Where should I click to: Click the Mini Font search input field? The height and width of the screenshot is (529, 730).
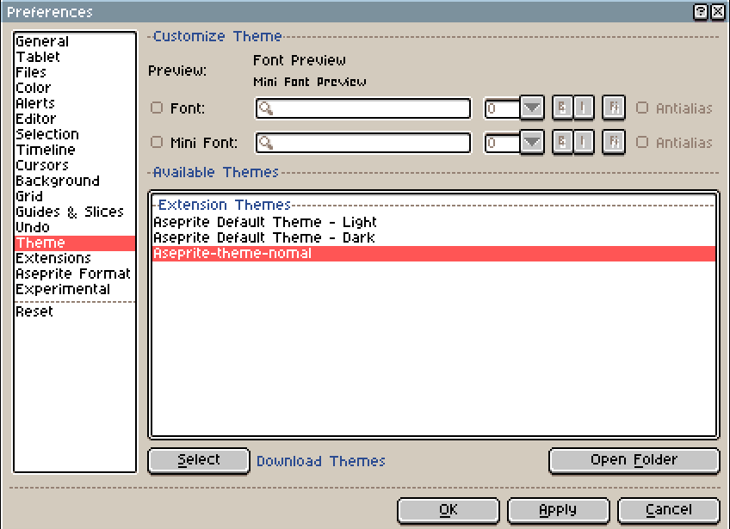[x=363, y=143]
